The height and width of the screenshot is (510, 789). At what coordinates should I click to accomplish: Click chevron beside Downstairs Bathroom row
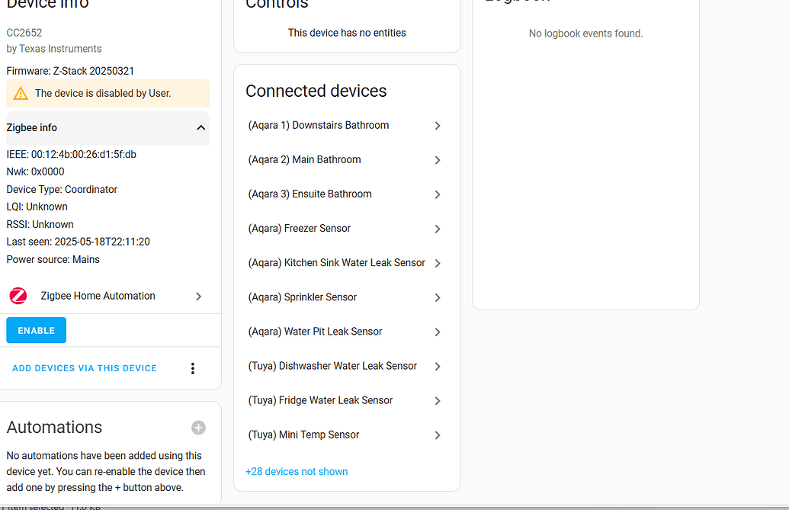coord(438,126)
